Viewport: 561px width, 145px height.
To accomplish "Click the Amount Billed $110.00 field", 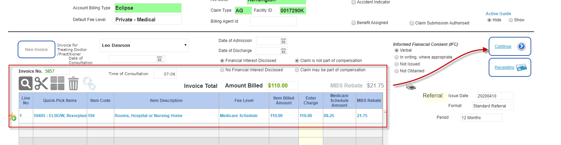I will [283, 86].
